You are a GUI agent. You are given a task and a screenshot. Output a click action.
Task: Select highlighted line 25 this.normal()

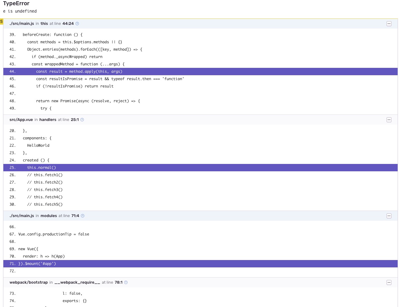click(x=200, y=168)
